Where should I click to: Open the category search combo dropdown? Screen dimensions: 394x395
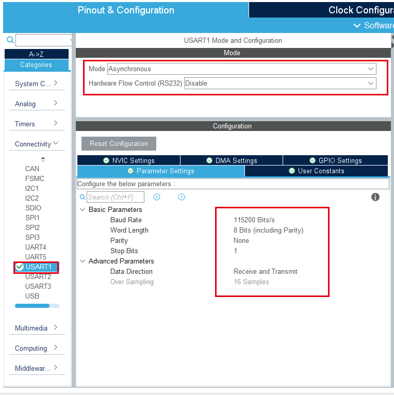point(71,40)
